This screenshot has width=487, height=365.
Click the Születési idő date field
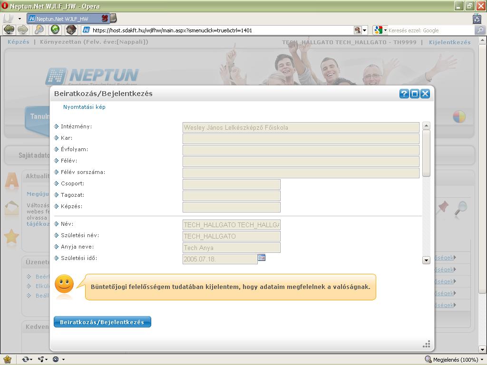pos(220,259)
